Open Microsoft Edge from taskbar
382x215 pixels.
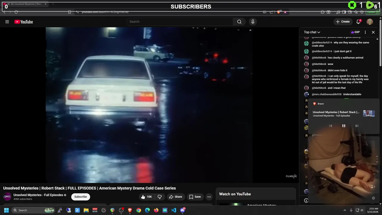click(147, 210)
